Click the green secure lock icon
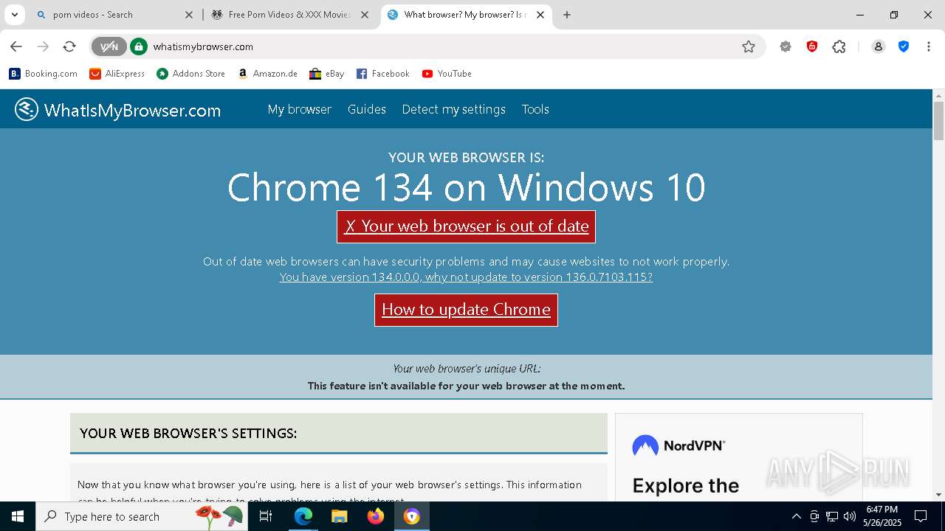945x531 pixels. click(x=139, y=46)
